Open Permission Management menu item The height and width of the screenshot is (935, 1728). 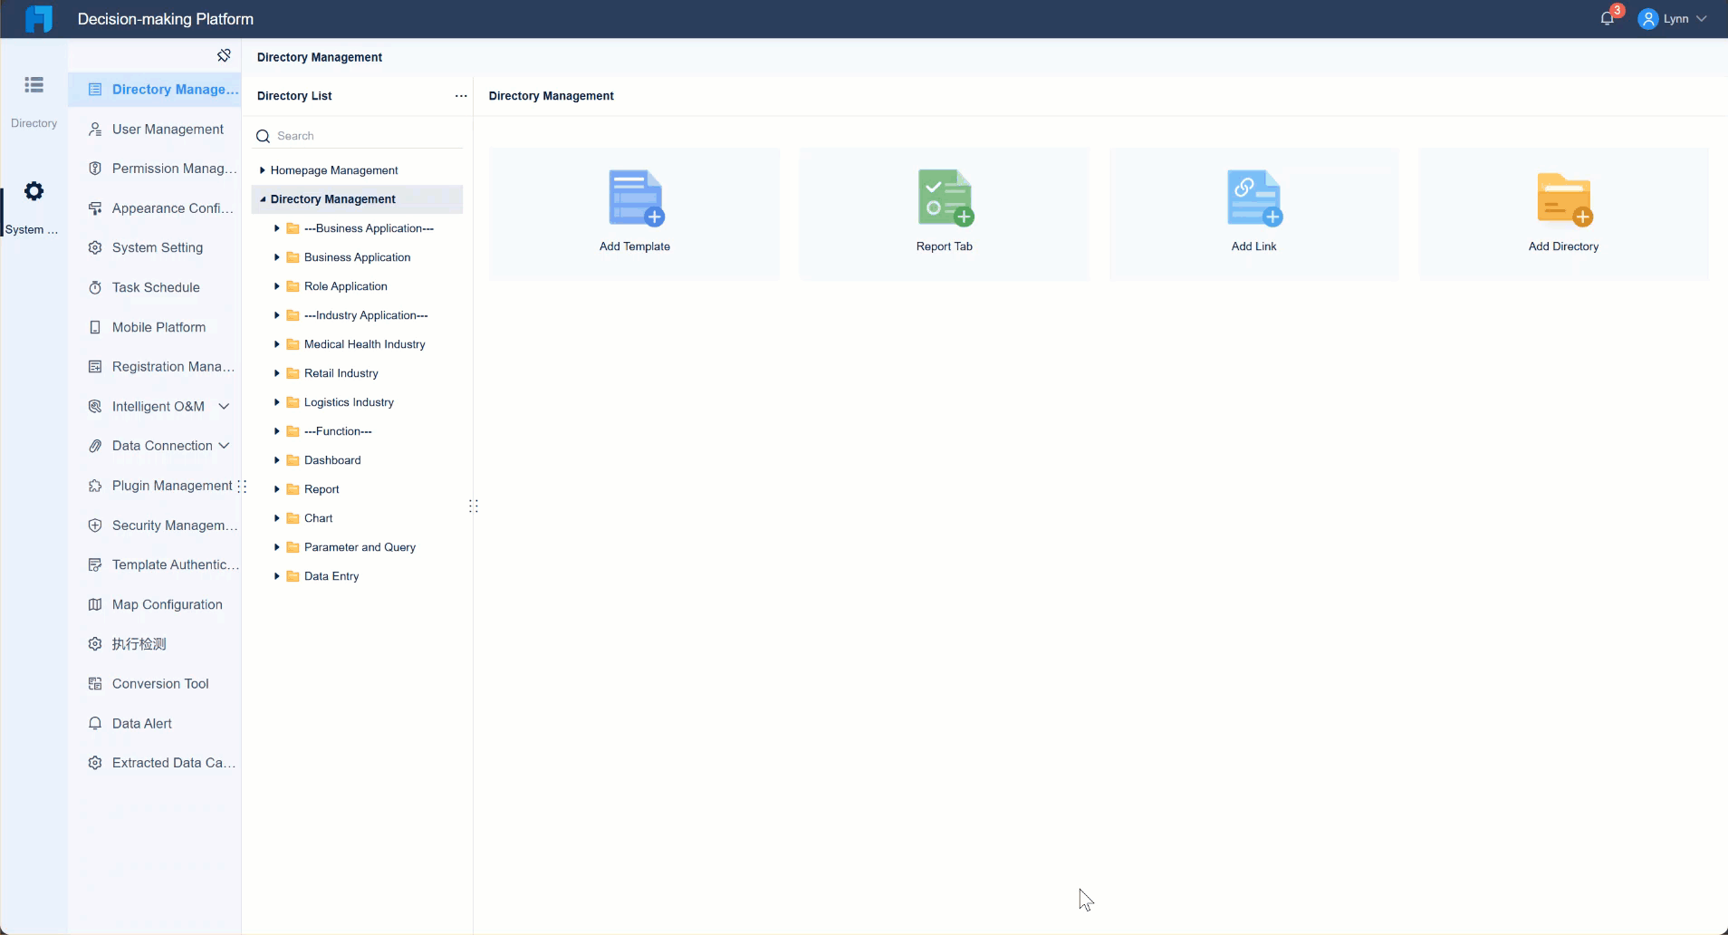coord(155,169)
